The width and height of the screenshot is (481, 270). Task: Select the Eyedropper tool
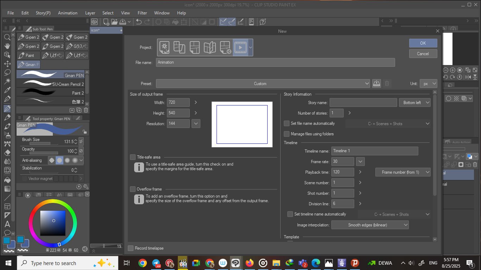pyautogui.click(x=7, y=90)
